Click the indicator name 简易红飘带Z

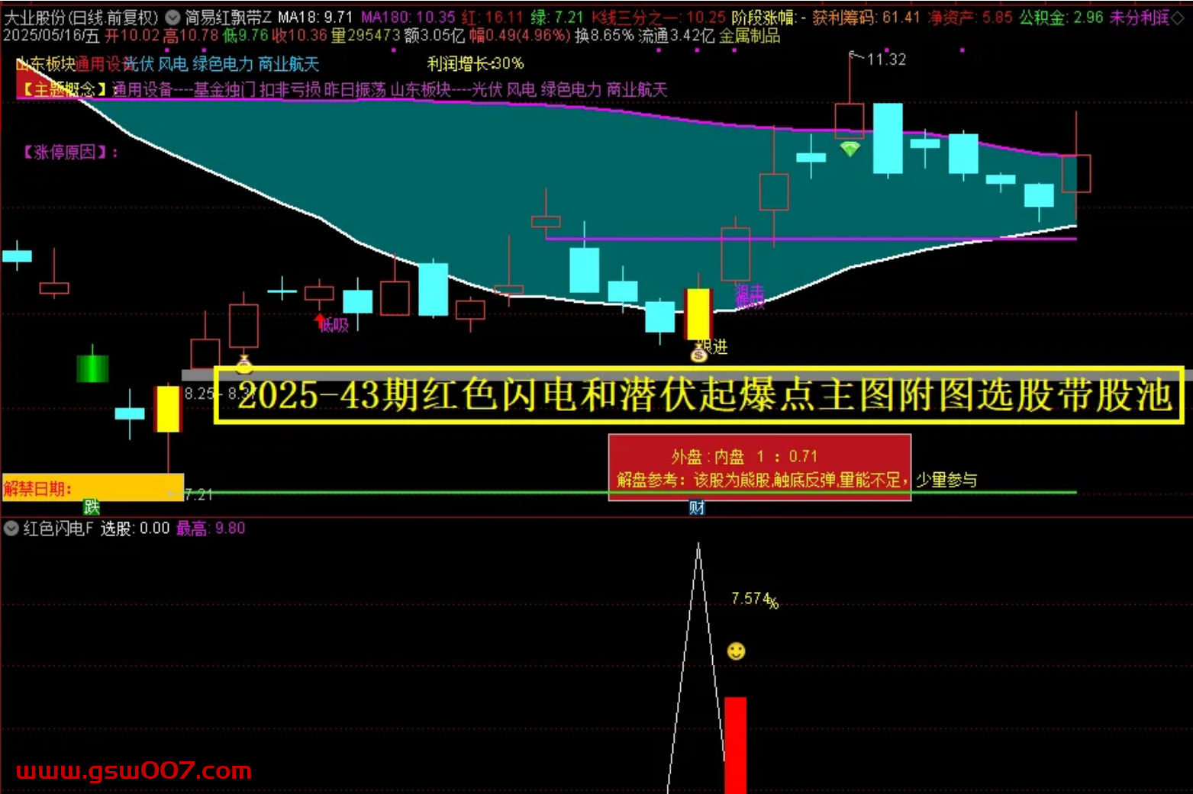[228, 17]
